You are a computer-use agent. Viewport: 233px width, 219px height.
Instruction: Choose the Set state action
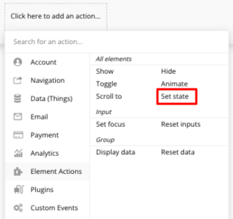175,96
